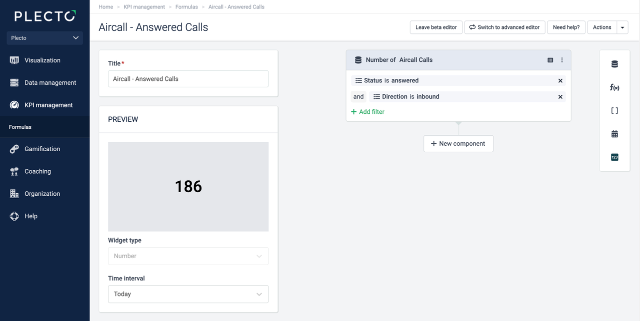Viewport: 640px width, 321px height.
Task: Click Add filter link
Action: [368, 112]
